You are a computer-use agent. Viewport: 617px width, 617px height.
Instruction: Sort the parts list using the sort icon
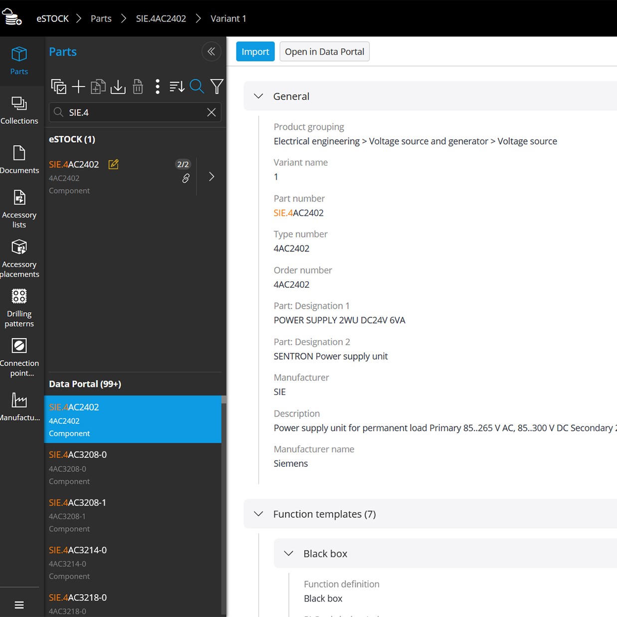coord(177,86)
